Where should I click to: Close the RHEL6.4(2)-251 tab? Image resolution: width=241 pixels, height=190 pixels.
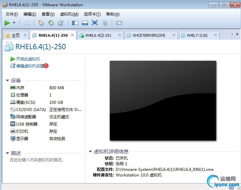120,35
